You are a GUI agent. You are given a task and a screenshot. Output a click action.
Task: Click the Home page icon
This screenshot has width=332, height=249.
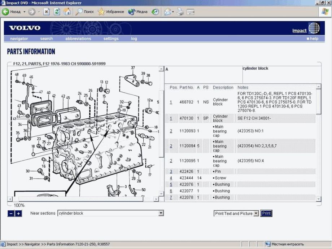tap(67, 12)
